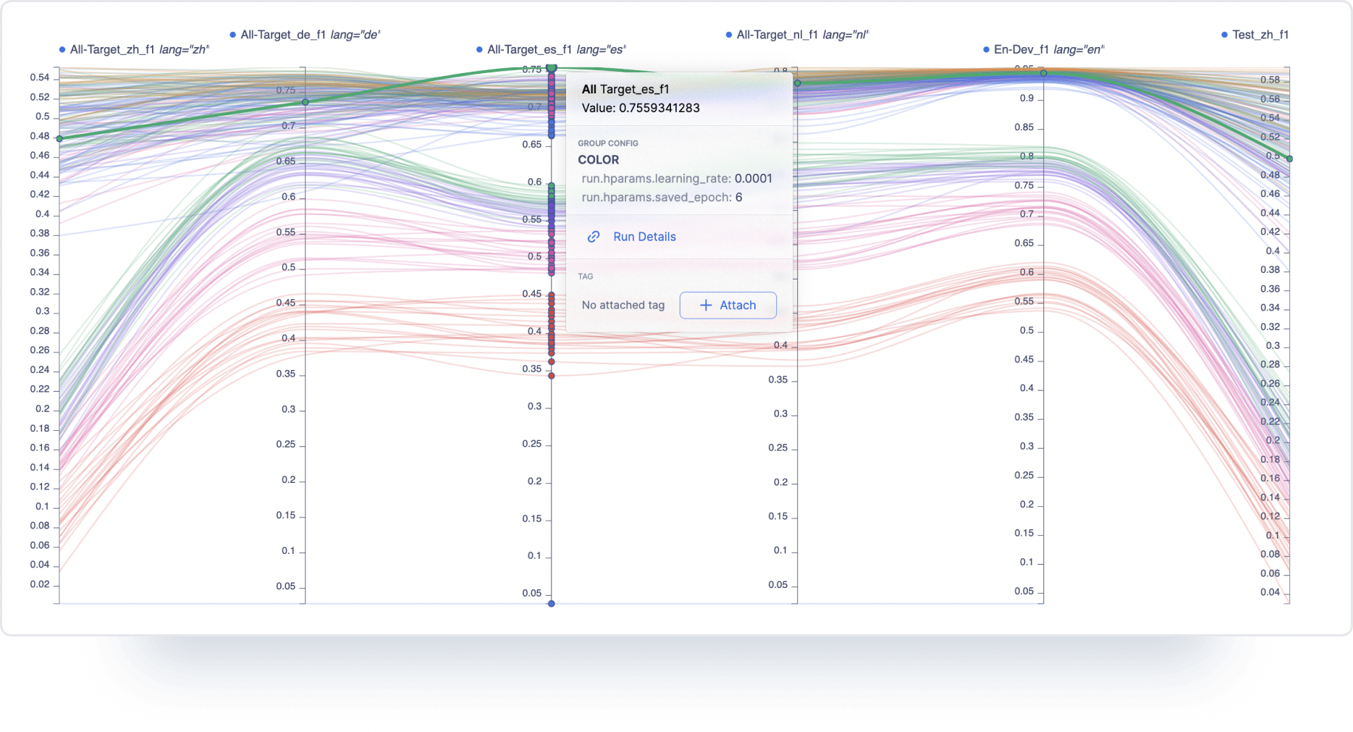Viewport: 1353px width, 732px height.
Task: Attach a tag with the Attach button
Action: pyautogui.click(x=728, y=306)
